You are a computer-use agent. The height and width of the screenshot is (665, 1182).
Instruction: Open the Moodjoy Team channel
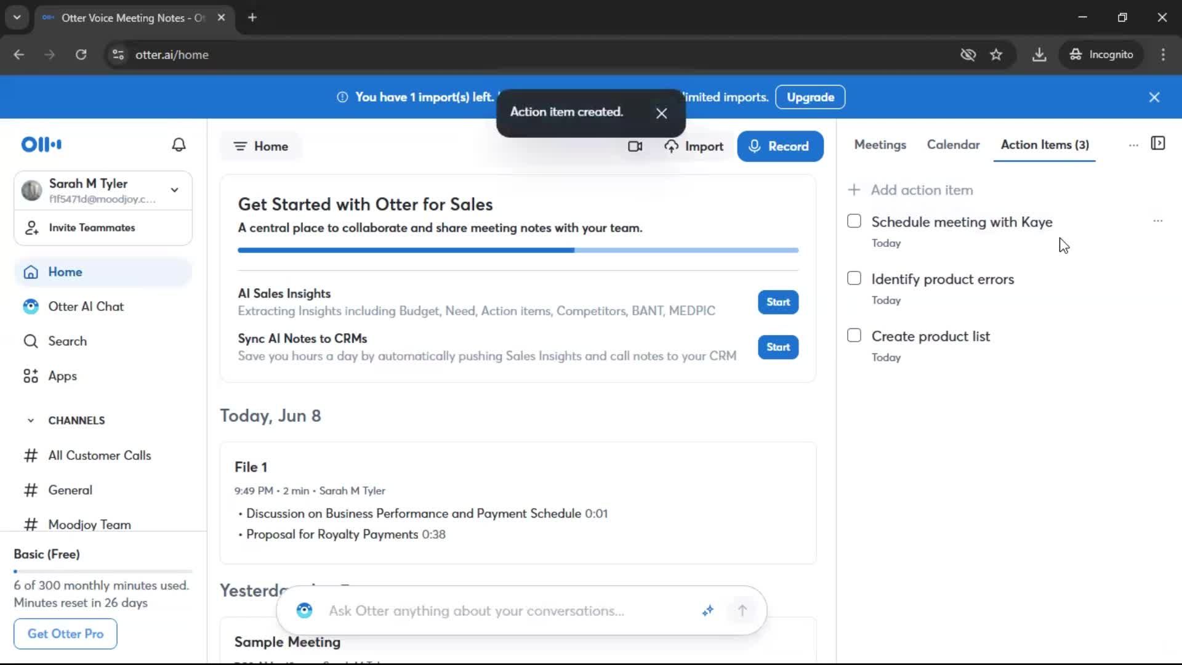pos(90,524)
